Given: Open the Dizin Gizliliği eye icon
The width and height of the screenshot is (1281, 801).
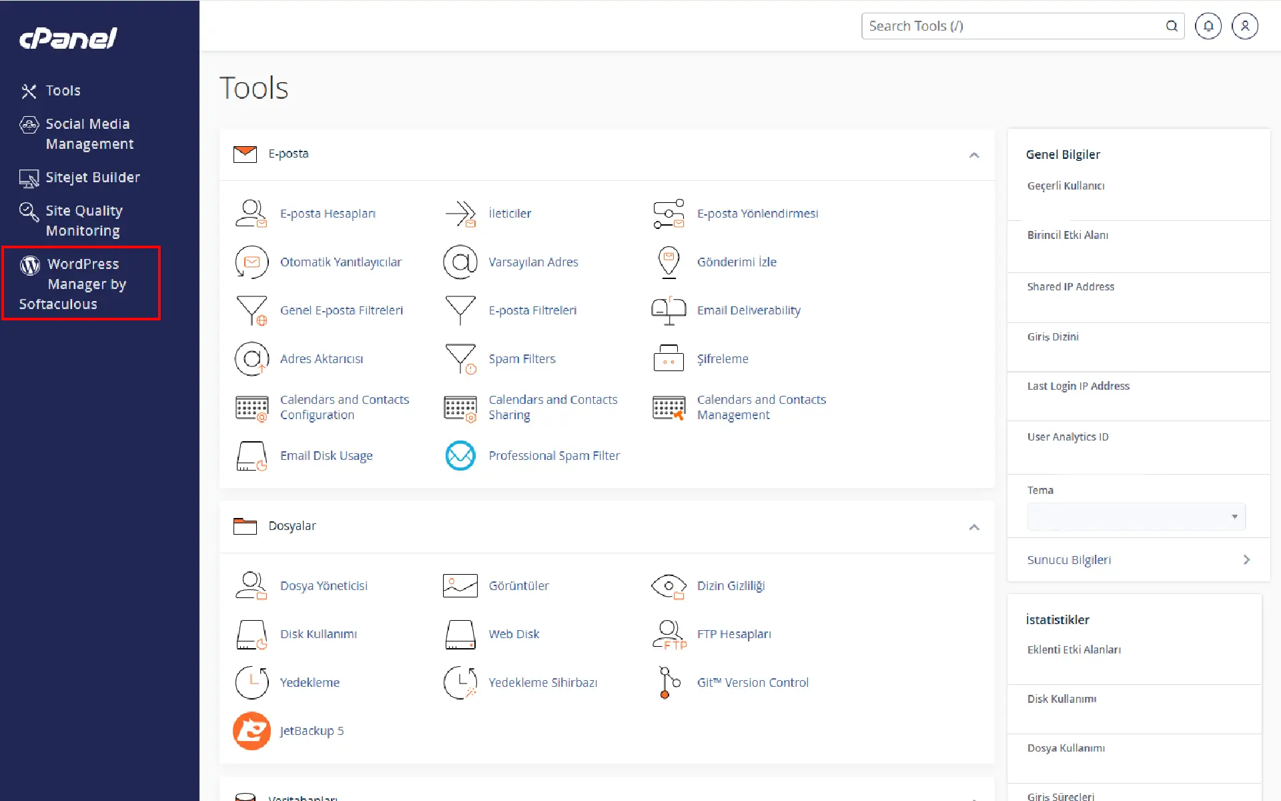Looking at the screenshot, I should (x=669, y=586).
